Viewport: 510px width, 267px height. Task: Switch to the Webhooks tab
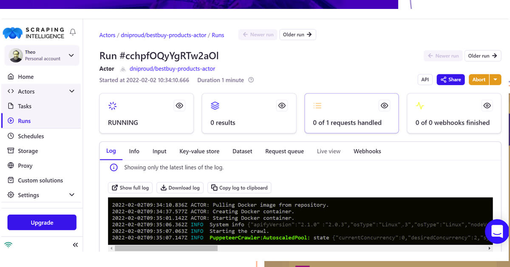point(367,151)
